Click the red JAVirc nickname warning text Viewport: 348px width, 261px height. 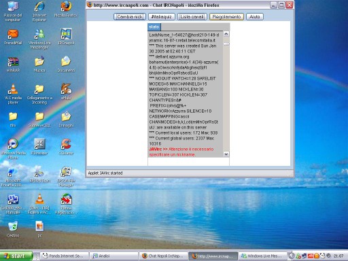(x=181, y=152)
